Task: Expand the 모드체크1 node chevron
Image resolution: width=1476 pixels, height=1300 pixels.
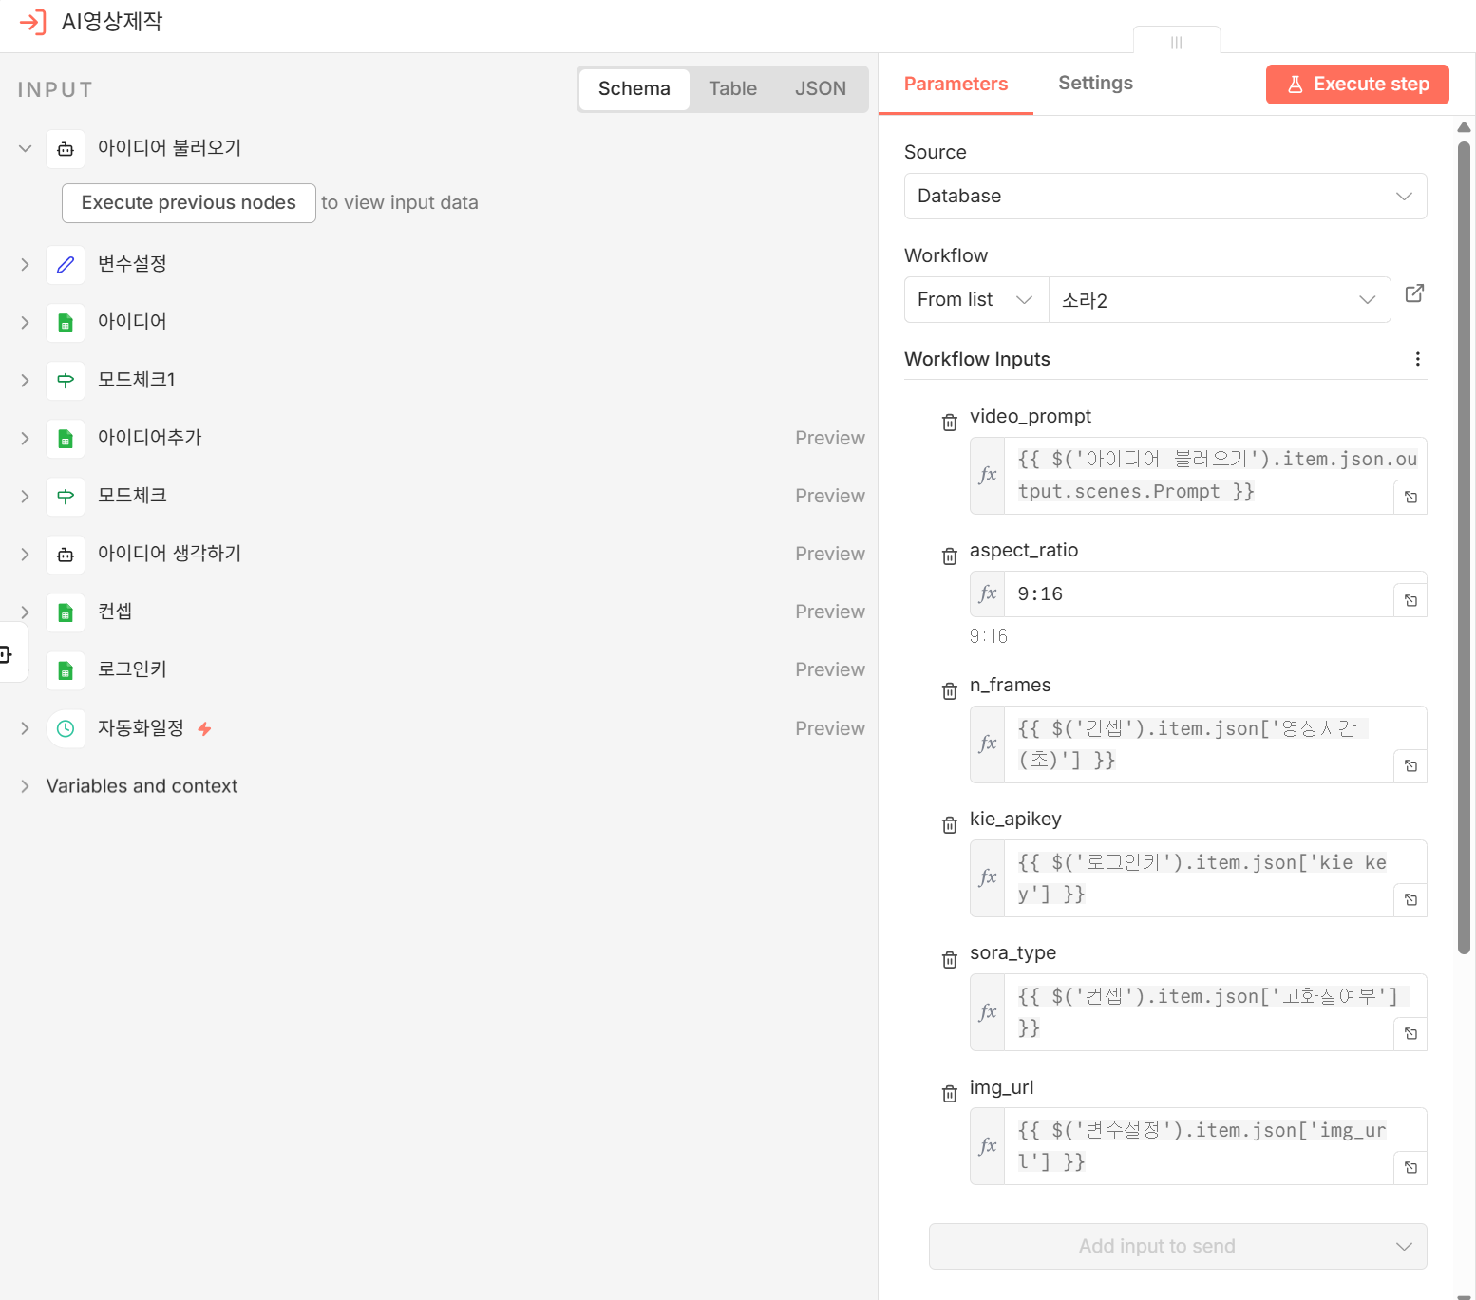Action: coord(26,381)
